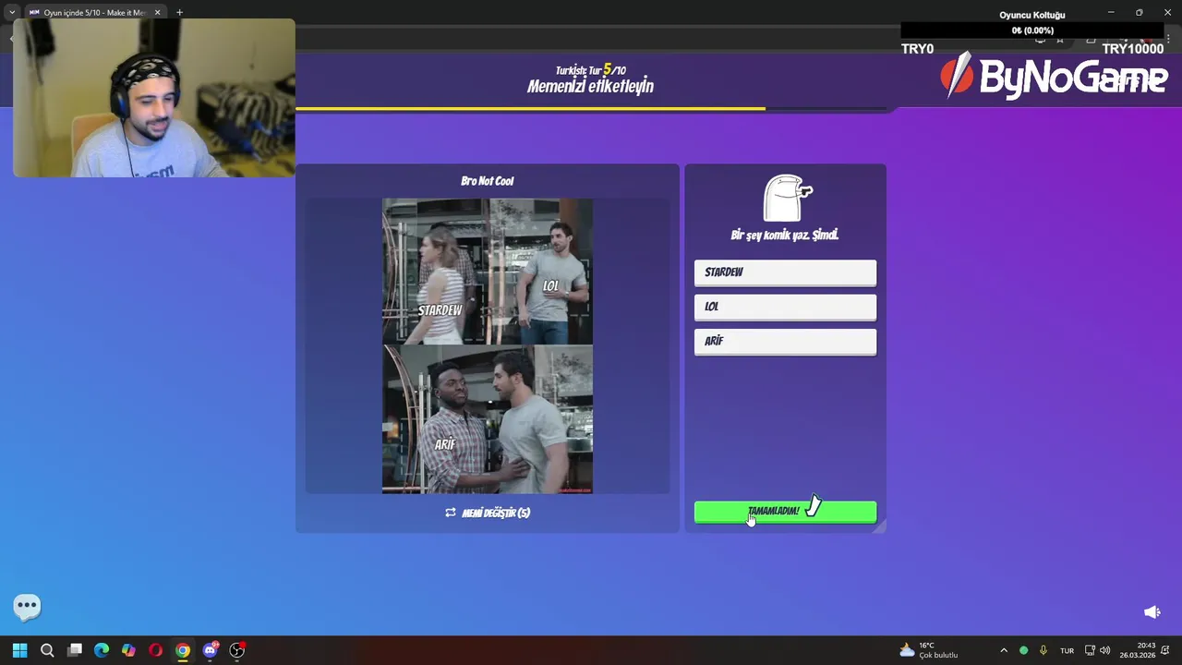Open the network tray icon

tap(1090, 650)
